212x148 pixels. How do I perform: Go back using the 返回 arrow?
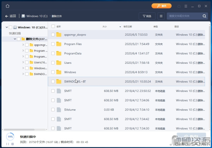(11, 16)
